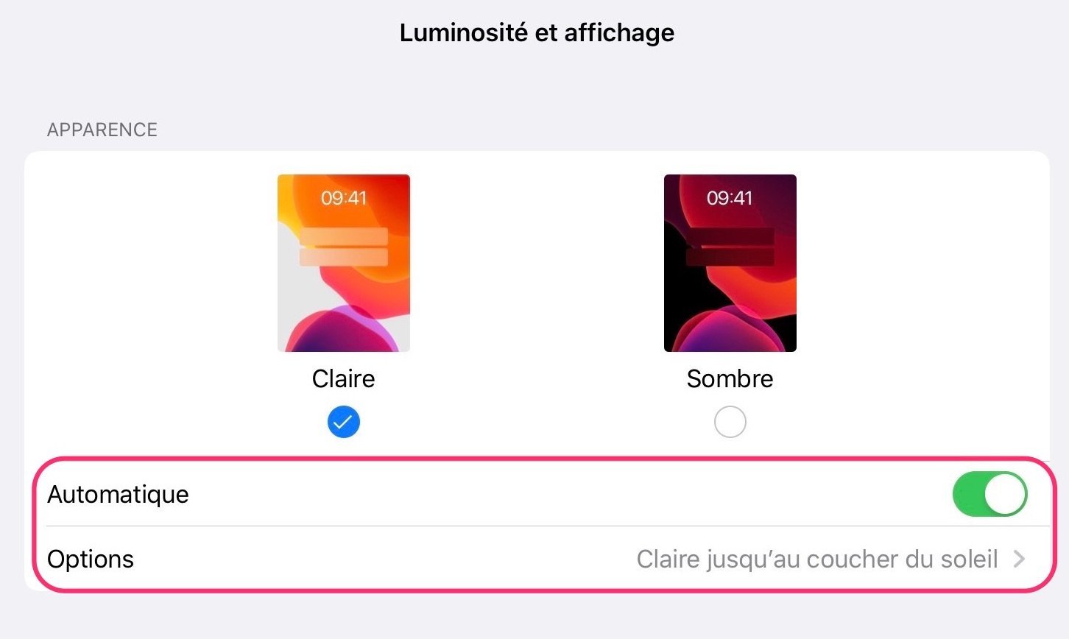
Task: Select the Claire appearance radio button
Action: point(343,423)
